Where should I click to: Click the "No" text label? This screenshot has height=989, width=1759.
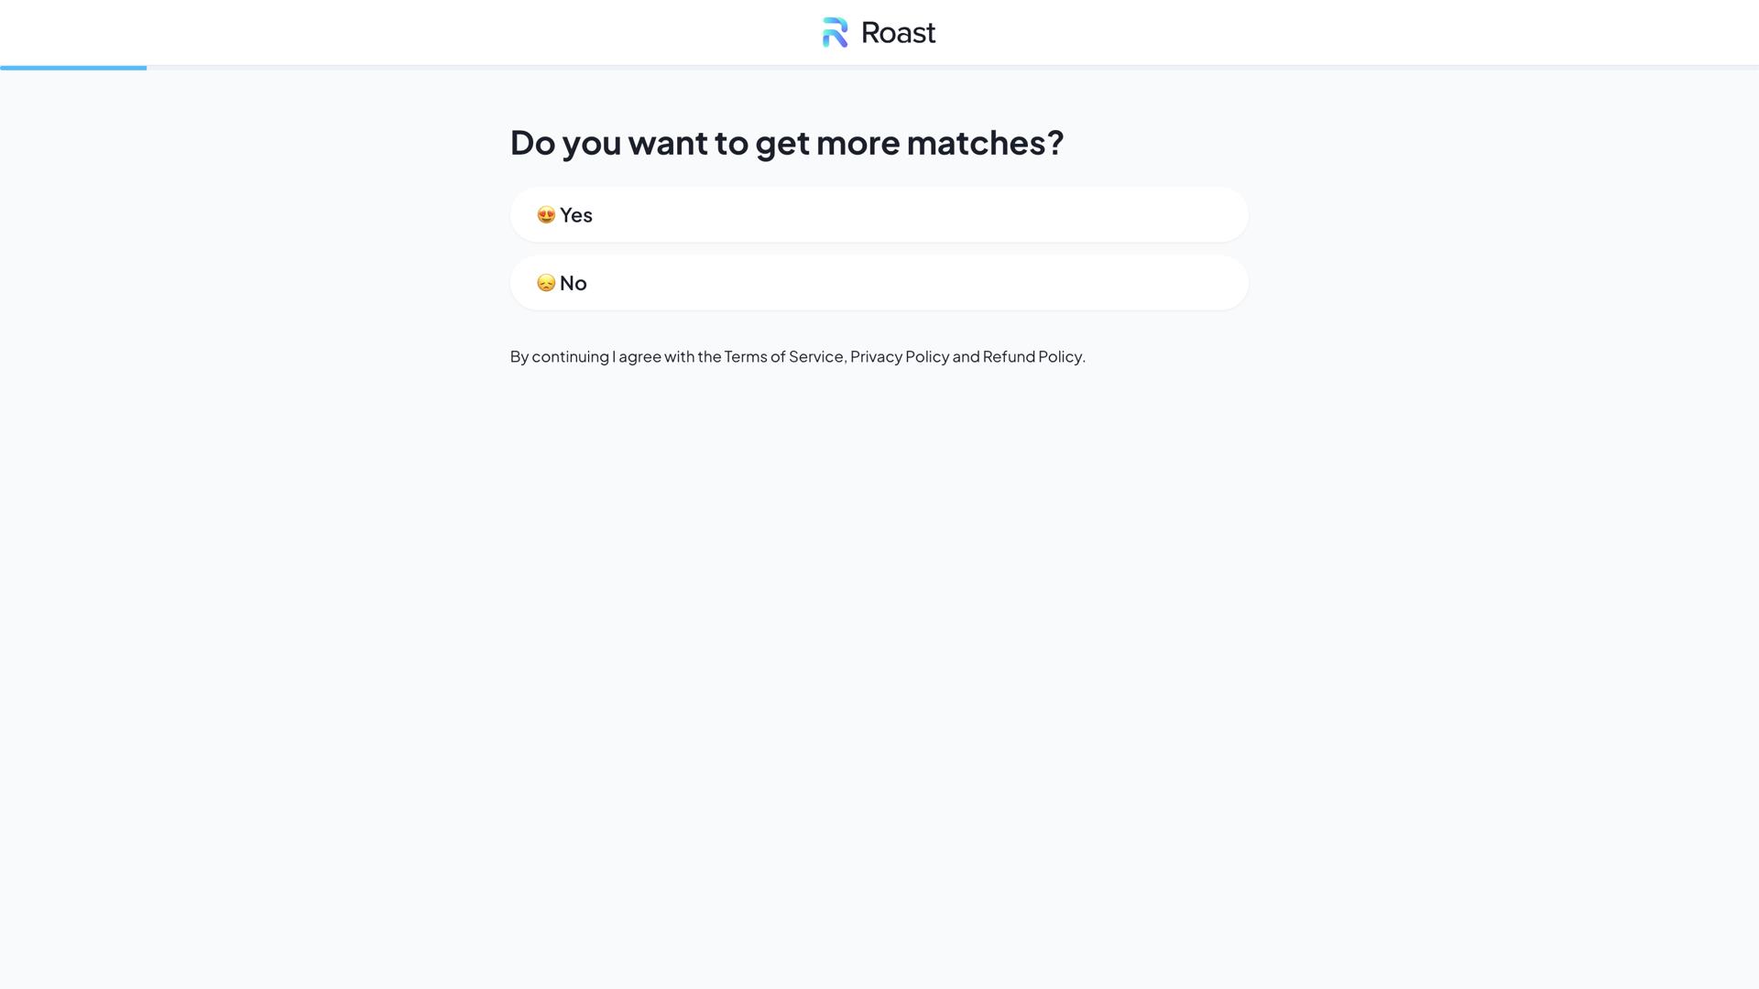(574, 283)
